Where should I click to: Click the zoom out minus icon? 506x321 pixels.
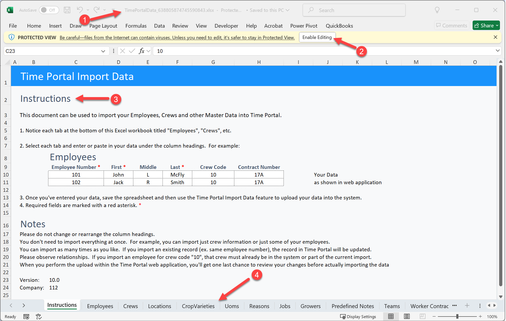click(434, 317)
